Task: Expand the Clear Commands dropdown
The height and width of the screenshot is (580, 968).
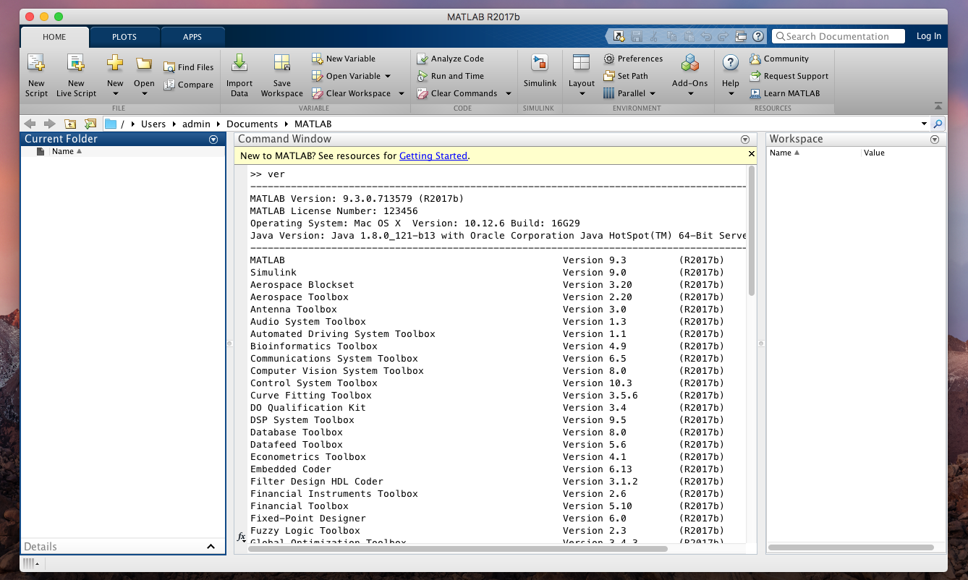Action: click(508, 93)
